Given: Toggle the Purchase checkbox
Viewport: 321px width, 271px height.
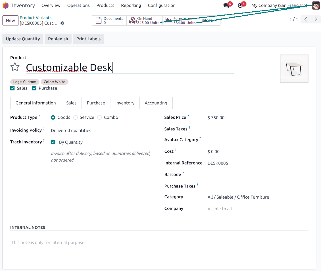Looking at the screenshot, I should (34, 88).
